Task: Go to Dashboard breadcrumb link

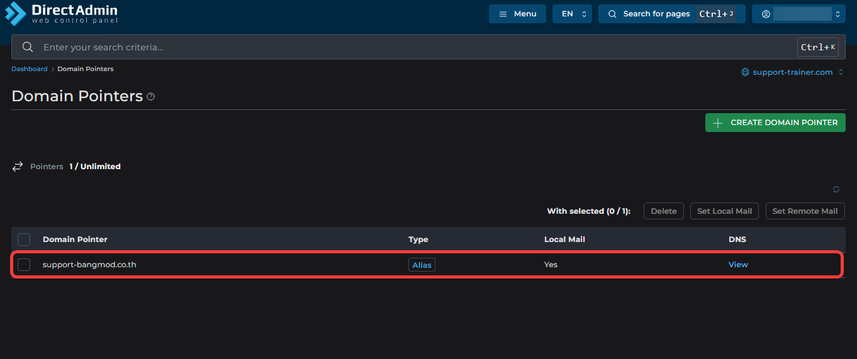Action: 29,69
